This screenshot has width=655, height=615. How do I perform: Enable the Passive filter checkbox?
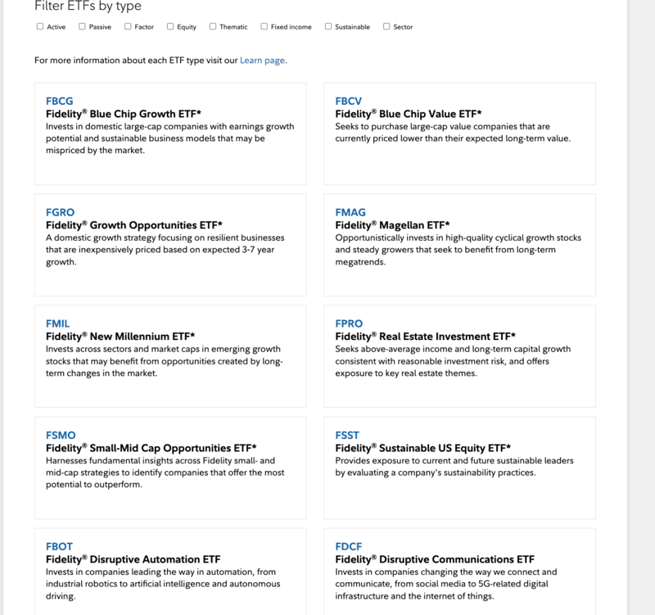[x=82, y=27]
